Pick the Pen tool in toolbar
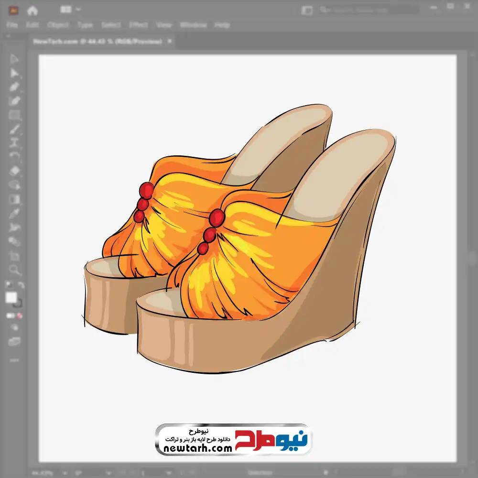 (x=14, y=87)
